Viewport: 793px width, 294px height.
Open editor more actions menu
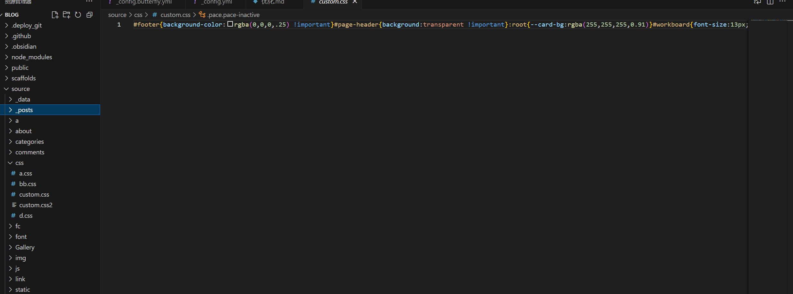[x=782, y=2]
